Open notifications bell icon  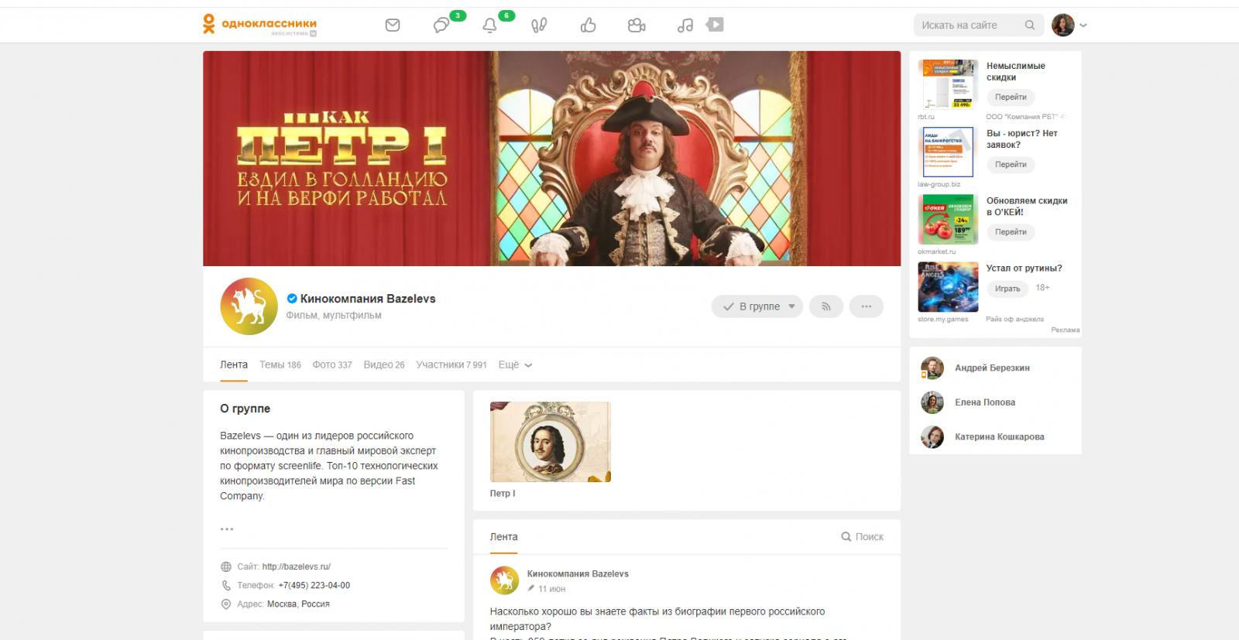(x=489, y=26)
